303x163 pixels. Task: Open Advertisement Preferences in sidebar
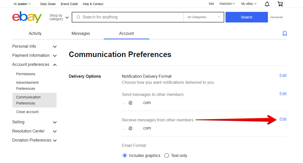point(27,86)
